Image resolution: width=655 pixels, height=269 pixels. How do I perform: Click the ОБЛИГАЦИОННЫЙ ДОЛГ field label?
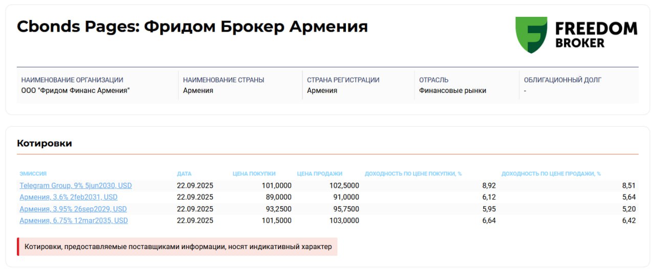click(562, 80)
